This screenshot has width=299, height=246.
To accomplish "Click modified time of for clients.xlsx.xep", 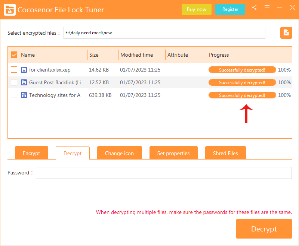I will click(x=140, y=70).
